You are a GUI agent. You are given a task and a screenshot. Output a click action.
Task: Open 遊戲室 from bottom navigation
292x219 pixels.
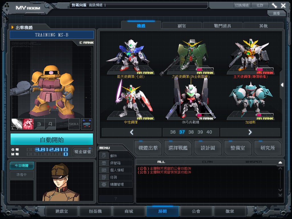pos(62,211)
